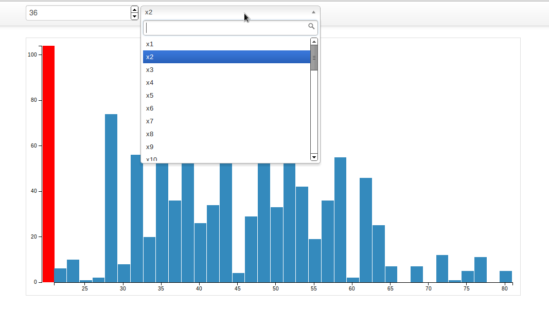This screenshot has height=309, width=549.
Task: Choose x5 from the dropdown
Action: pyautogui.click(x=226, y=96)
